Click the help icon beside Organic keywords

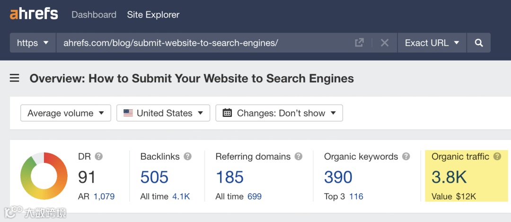pos(405,156)
